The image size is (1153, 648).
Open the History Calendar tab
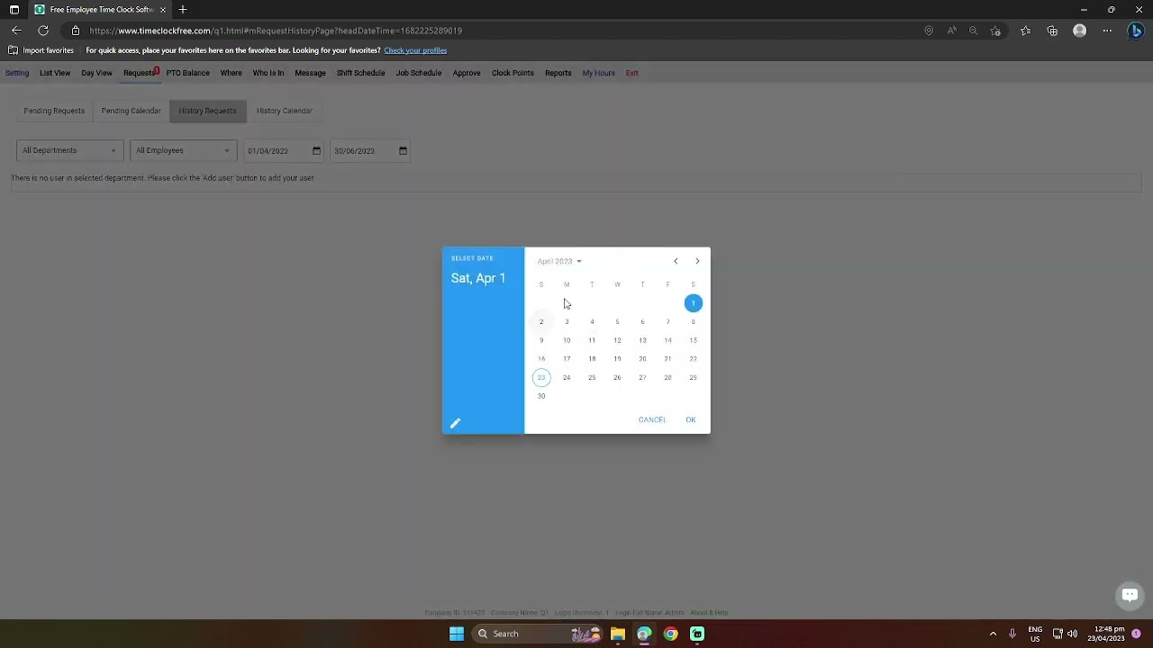[x=285, y=111]
